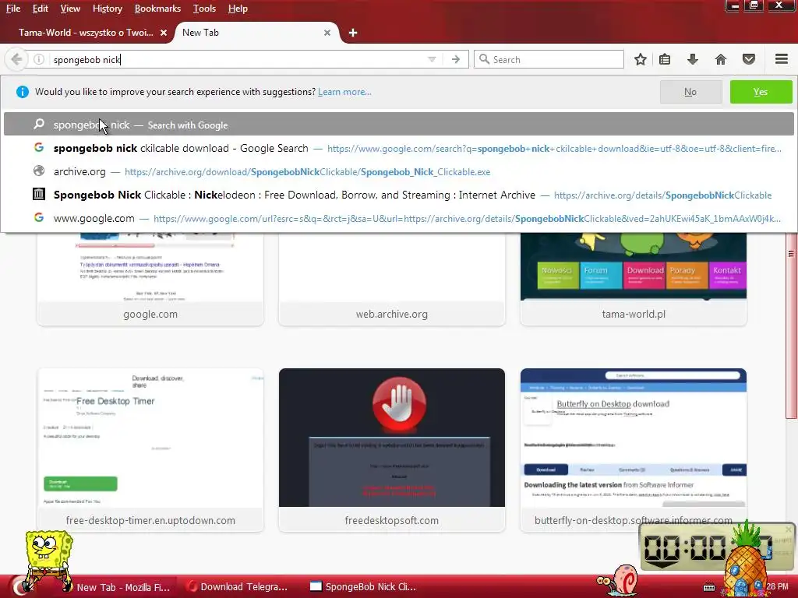Select the www.google.com url suggestion
This screenshot has height=598, width=798.
click(x=398, y=219)
